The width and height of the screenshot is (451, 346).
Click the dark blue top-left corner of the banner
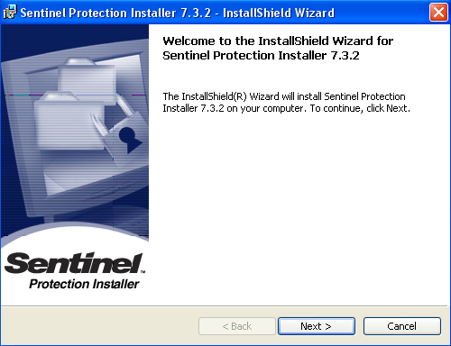18,38
